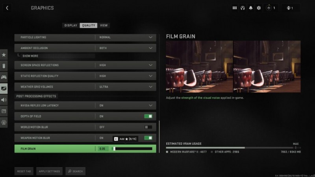Enable the World Motion Blur toggle
This screenshot has height=177, width=315.
148,127
